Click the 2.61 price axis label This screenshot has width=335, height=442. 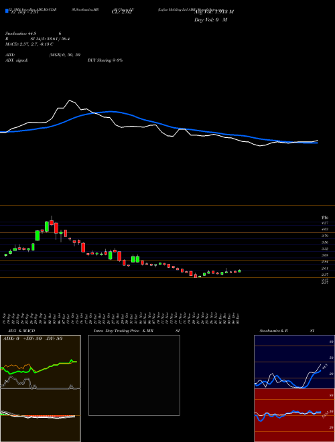click(325, 268)
